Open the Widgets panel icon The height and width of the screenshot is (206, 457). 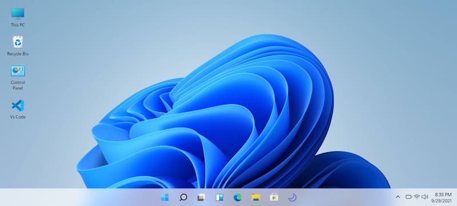click(219, 197)
